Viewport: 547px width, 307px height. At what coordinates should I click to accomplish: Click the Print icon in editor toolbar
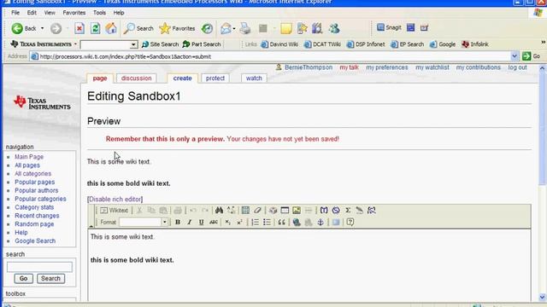178,211
